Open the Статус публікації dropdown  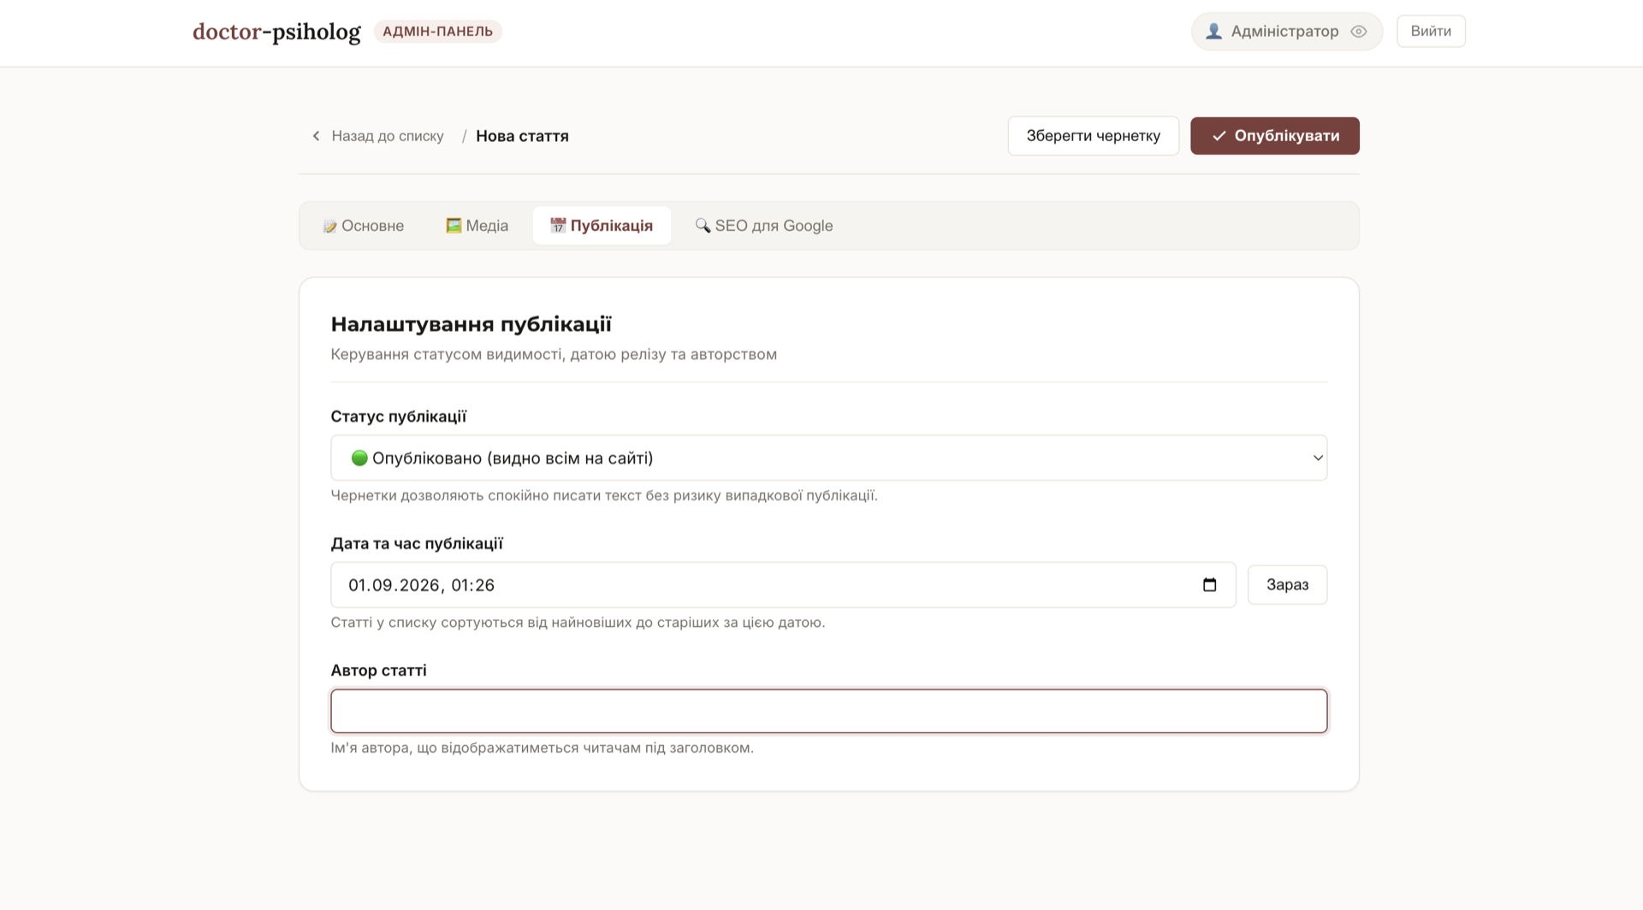(x=828, y=458)
